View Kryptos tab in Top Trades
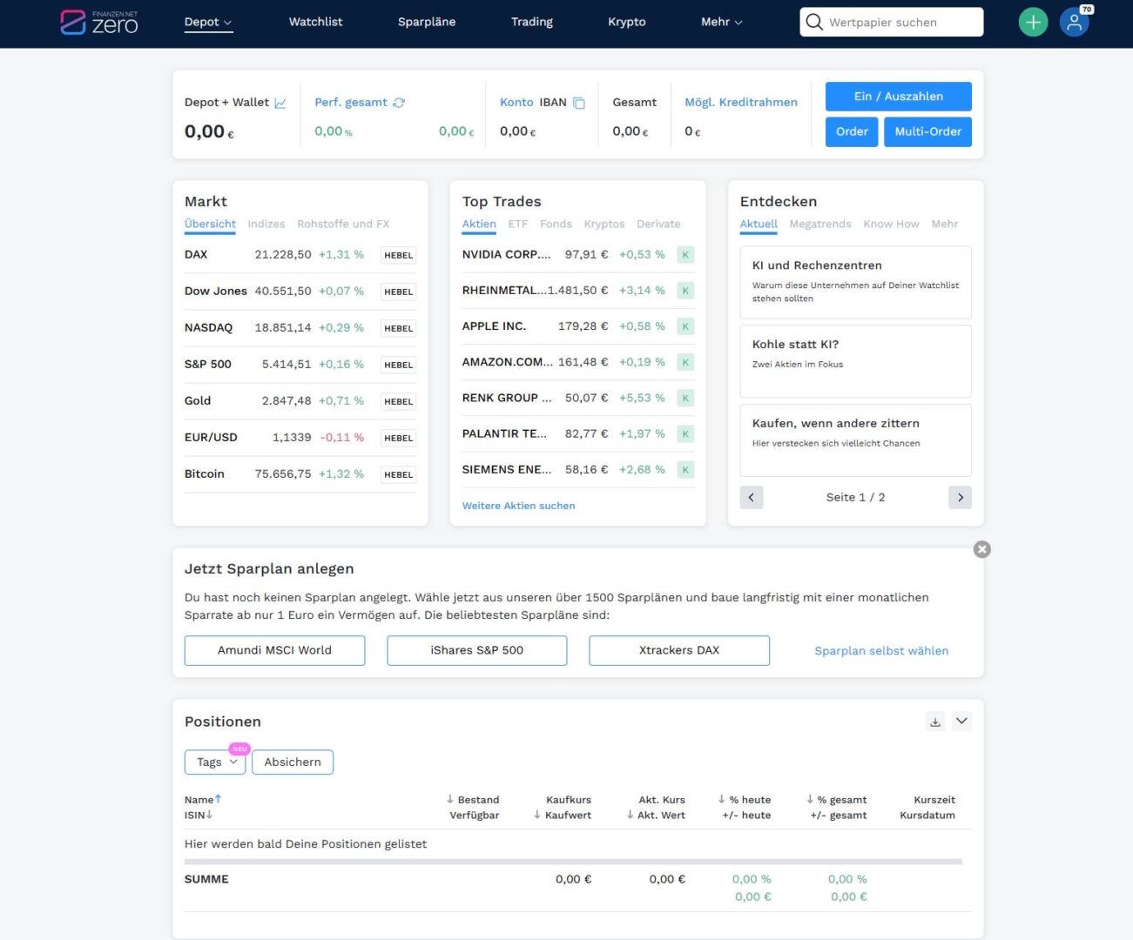This screenshot has height=940, width=1133. [x=604, y=224]
